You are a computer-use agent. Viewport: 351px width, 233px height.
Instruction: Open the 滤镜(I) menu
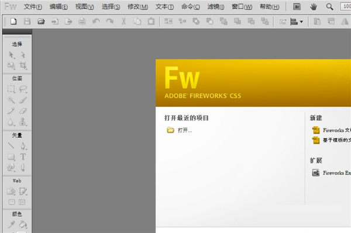[x=216, y=7]
